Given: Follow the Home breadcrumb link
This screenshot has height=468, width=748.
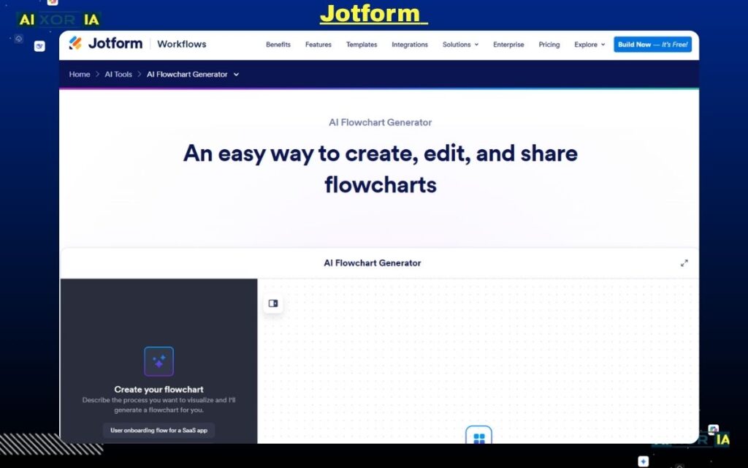Looking at the screenshot, I should click(x=79, y=74).
